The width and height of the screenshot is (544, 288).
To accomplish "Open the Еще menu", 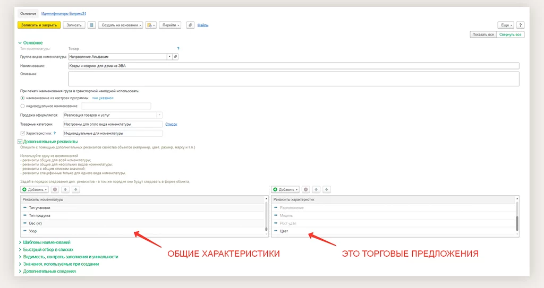I will [505, 25].
